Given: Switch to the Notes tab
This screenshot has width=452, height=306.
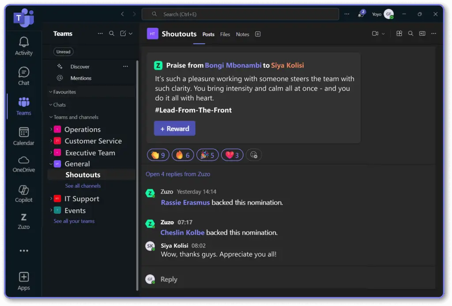Looking at the screenshot, I should click(242, 34).
